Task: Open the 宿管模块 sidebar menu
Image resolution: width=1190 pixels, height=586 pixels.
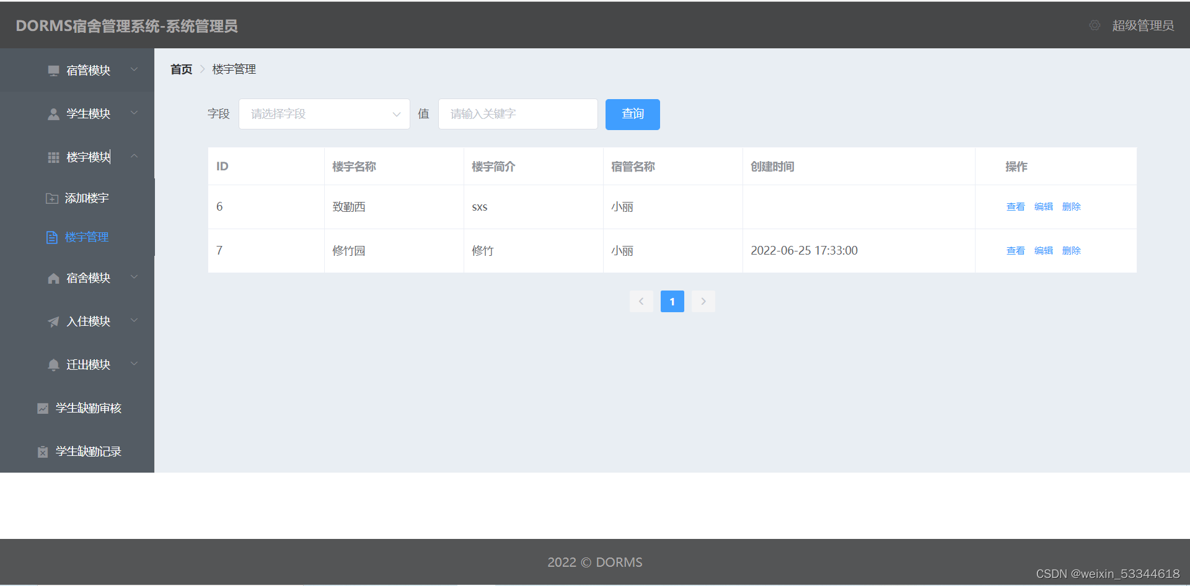Action: point(77,71)
